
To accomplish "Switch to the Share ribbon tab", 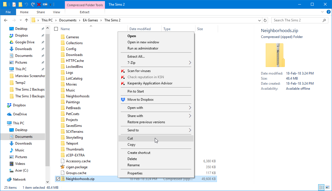I will coord(41,12).
